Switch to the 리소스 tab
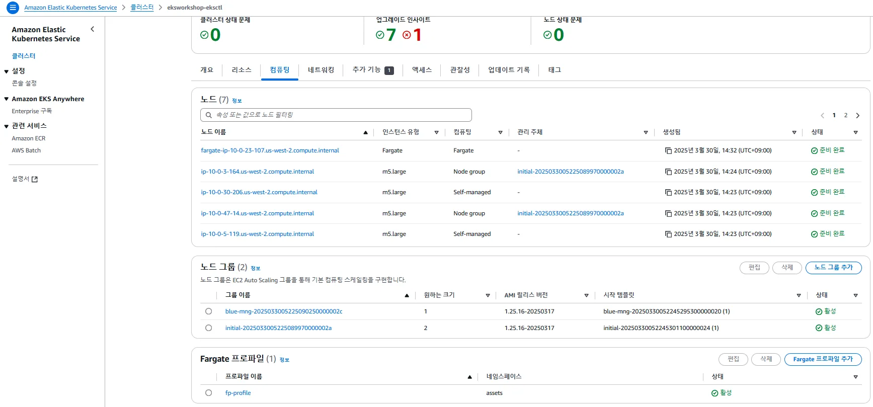This screenshot has width=873, height=407. click(x=242, y=70)
